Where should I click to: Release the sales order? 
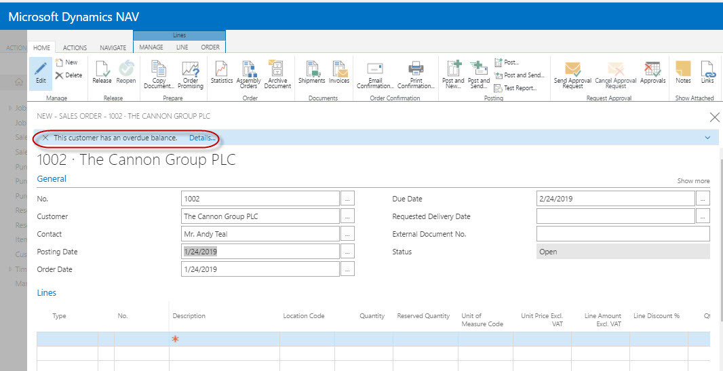point(102,73)
